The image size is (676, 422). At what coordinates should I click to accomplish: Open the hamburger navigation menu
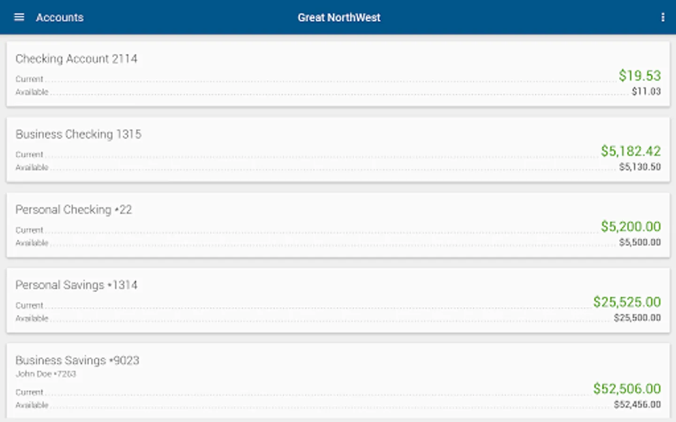[x=19, y=17]
